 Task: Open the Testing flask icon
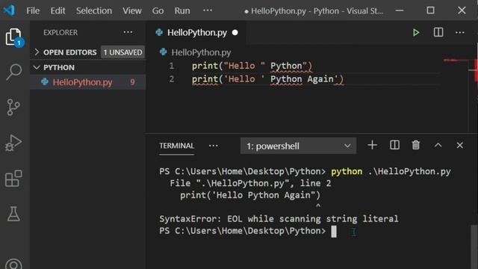click(x=13, y=214)
